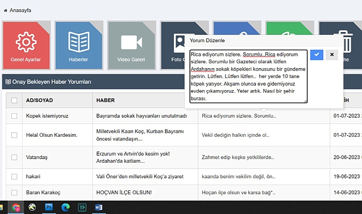Screen dimensions: 362x214
Task: Click comment 'Zahmet edip keşke yetkililerde..'
Action: pyautogui.click(x=238, y=157)
